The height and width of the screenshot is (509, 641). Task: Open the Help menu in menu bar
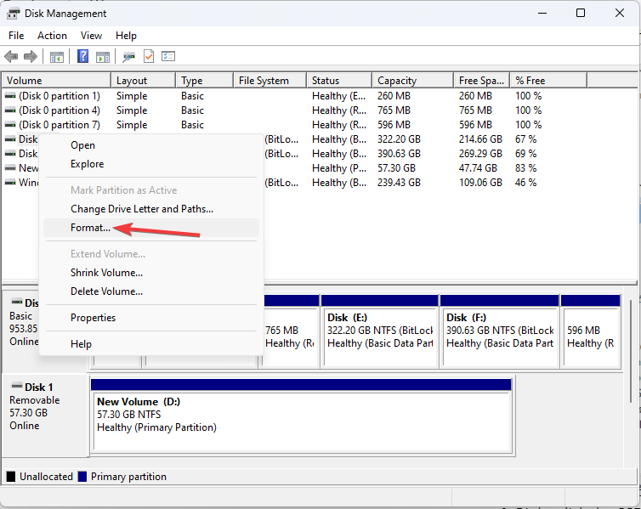coord(126,36)
